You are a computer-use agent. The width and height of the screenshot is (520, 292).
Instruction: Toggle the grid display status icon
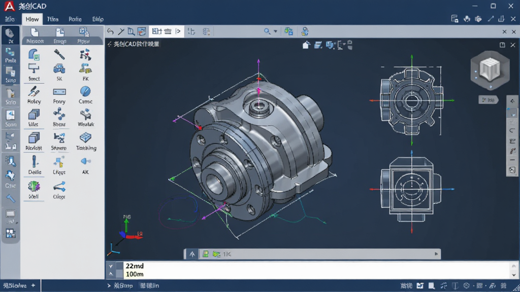479,285
